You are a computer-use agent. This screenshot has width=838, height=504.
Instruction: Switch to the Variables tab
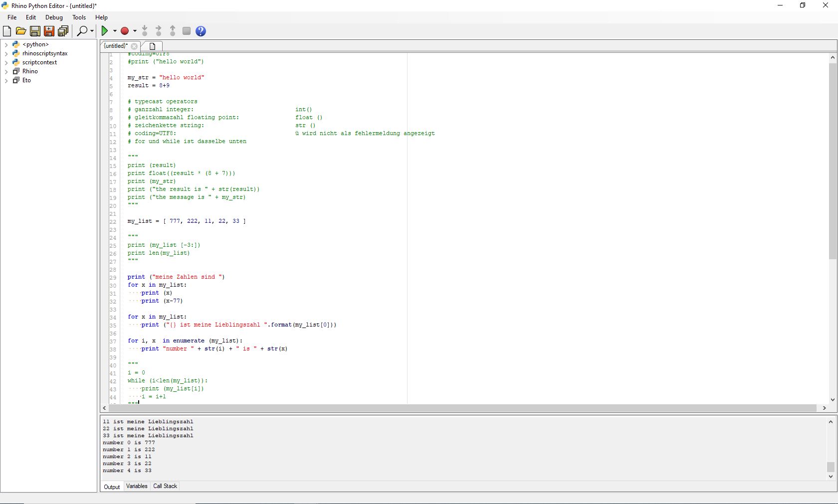click(136, 486)
